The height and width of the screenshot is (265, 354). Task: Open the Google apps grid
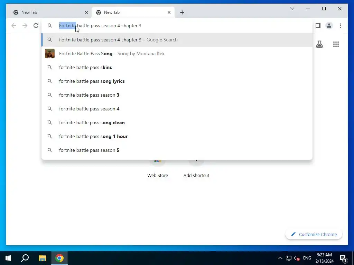pyautogui.click(x=336, y=44)
